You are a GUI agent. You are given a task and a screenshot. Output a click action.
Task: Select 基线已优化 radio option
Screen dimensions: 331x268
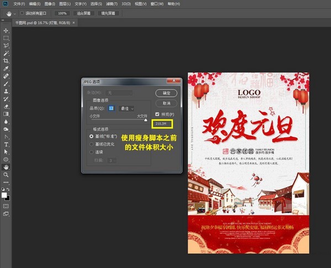92,144
